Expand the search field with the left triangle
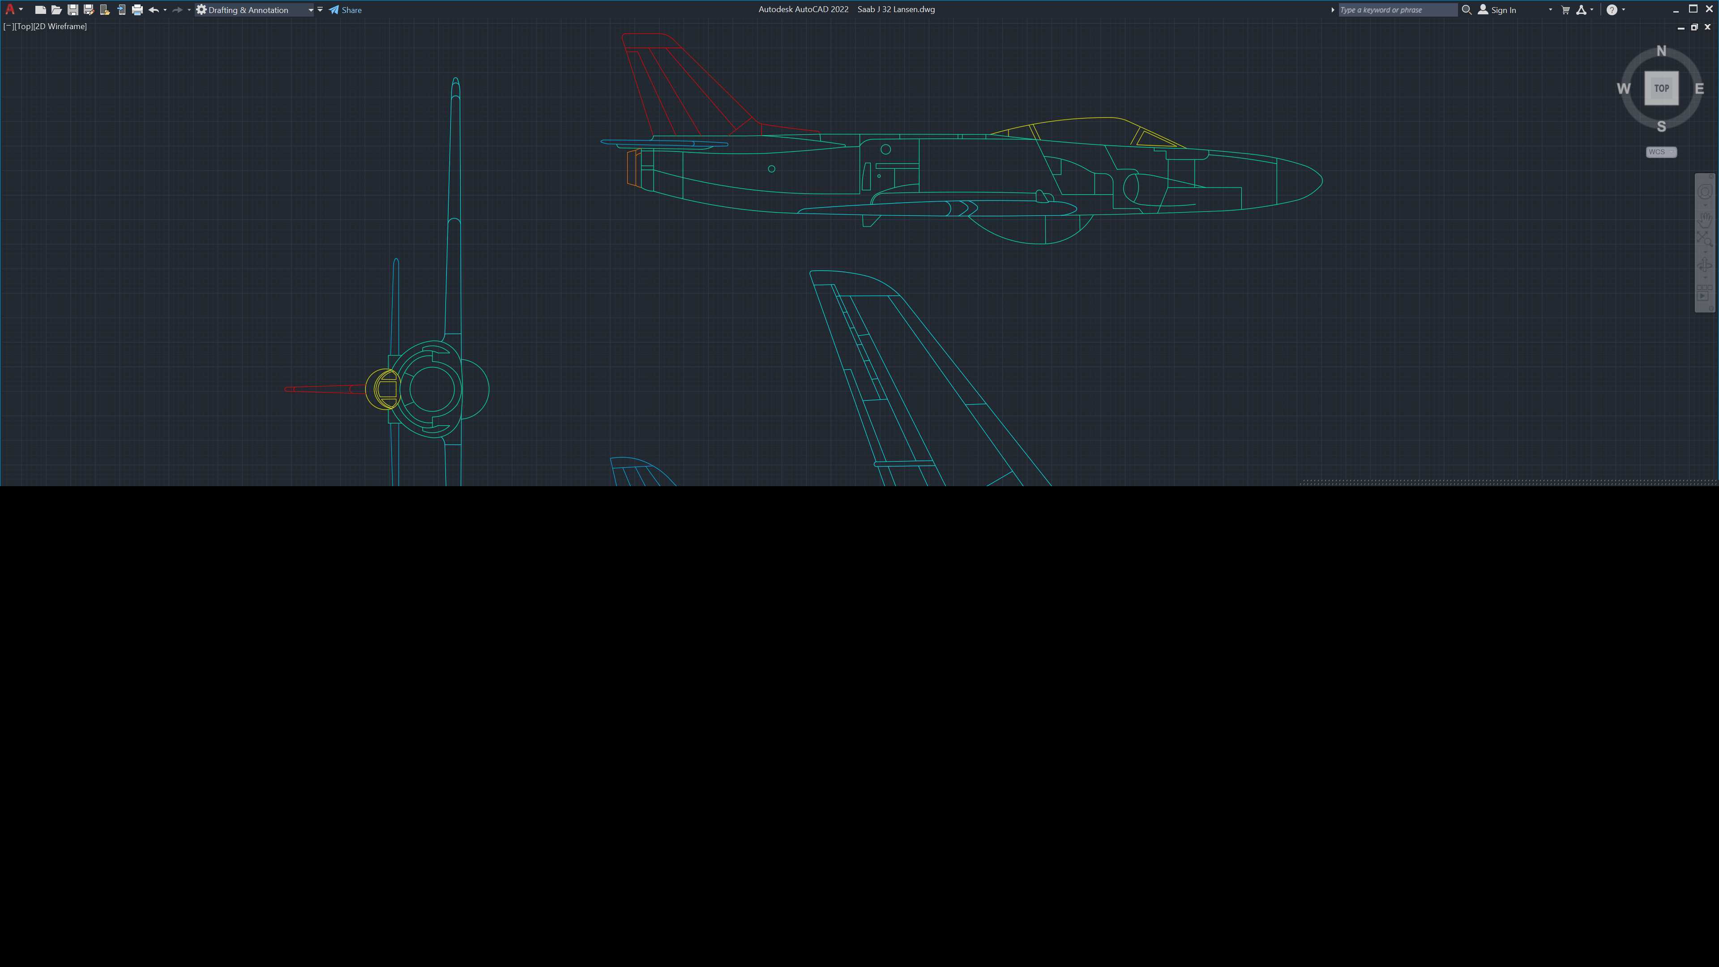The height and width of the screenshot is (967, 1719). [x=1333, y=10]
